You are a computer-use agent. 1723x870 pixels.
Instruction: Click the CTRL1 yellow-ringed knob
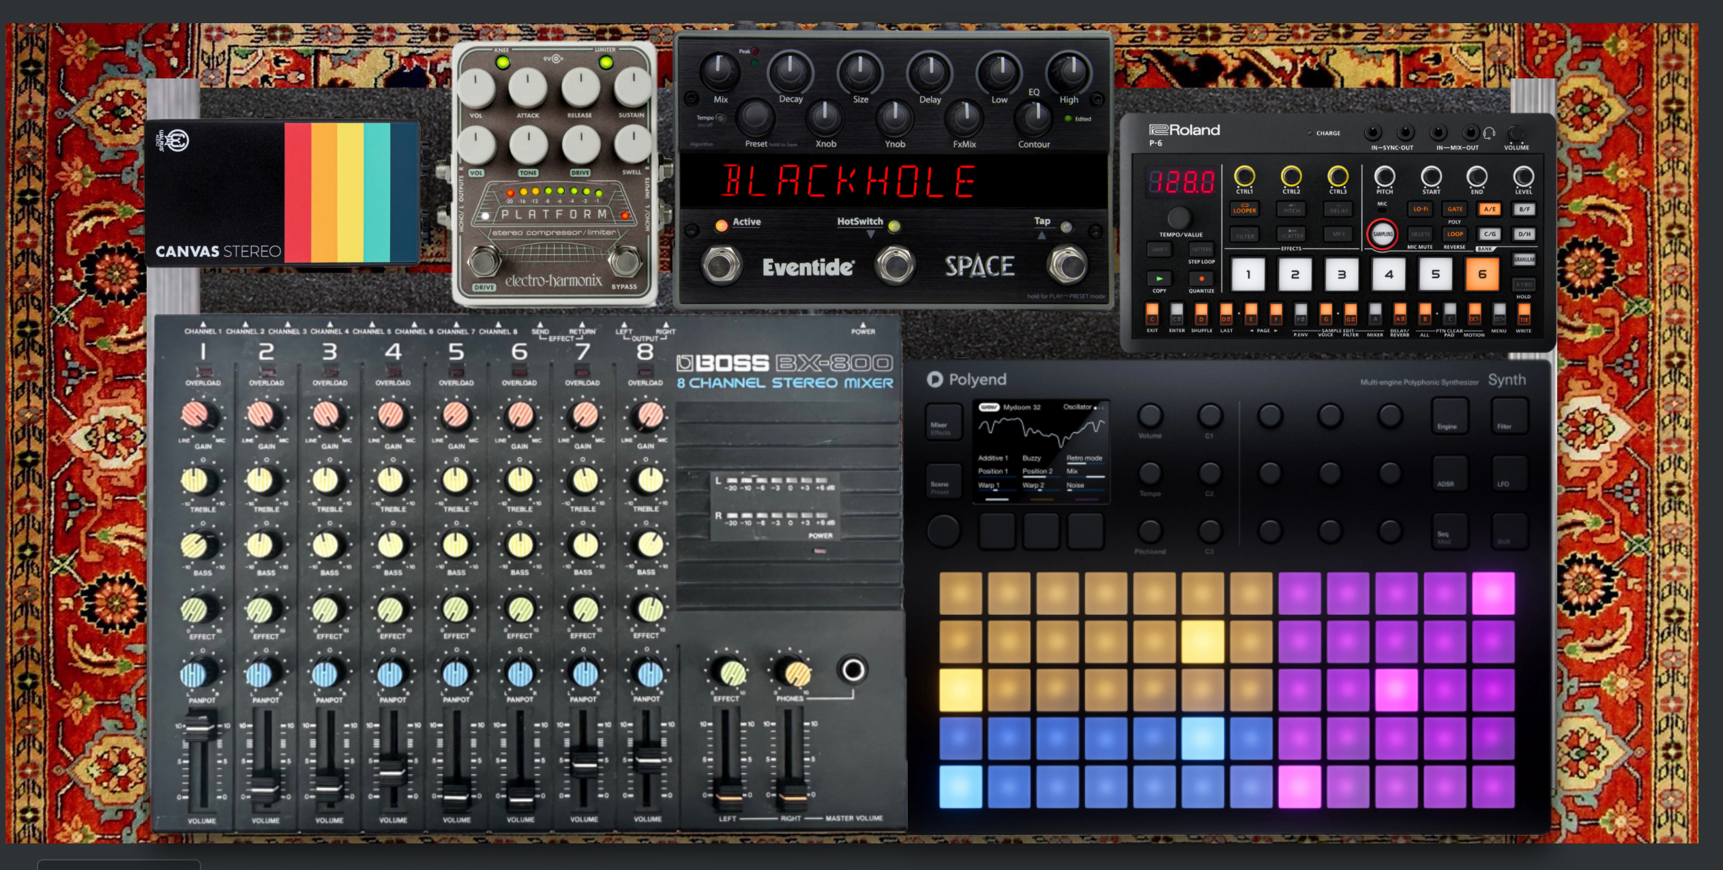[1244, 176]
